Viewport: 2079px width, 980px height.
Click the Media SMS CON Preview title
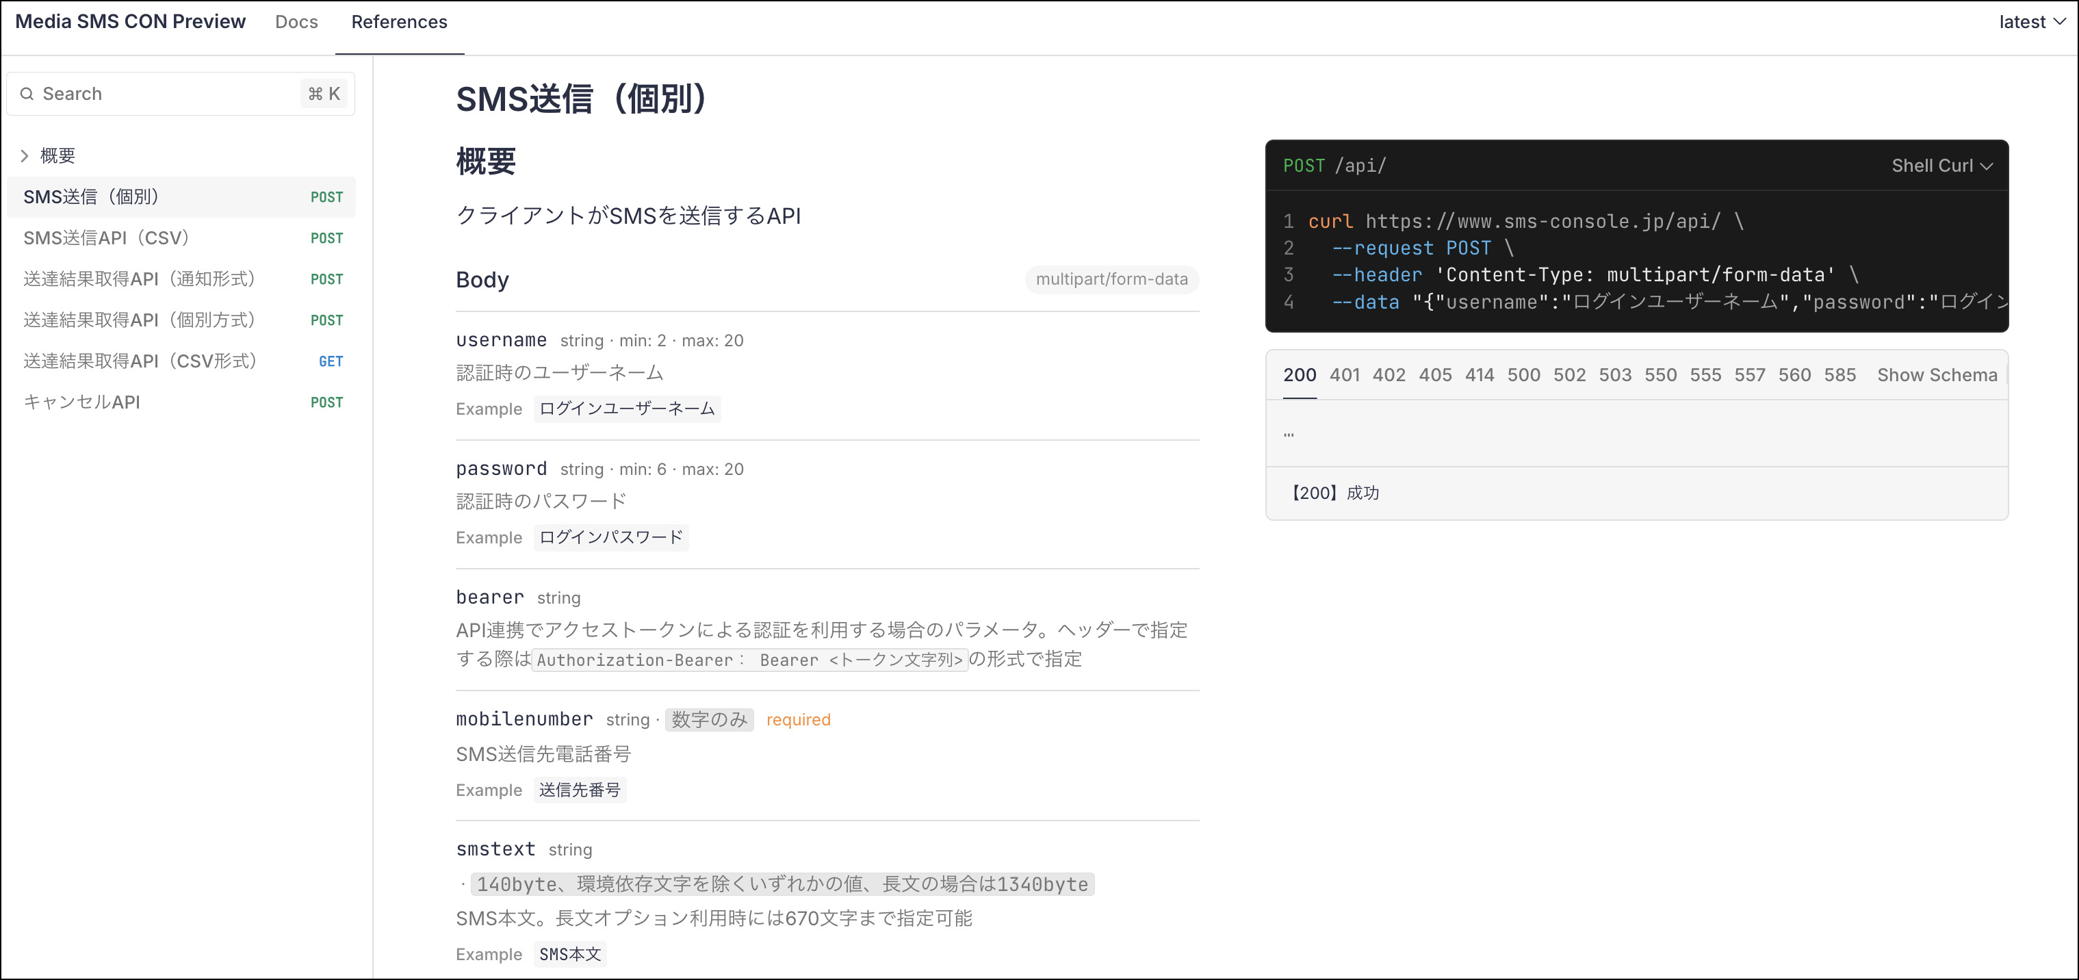(x=130, y=22)
